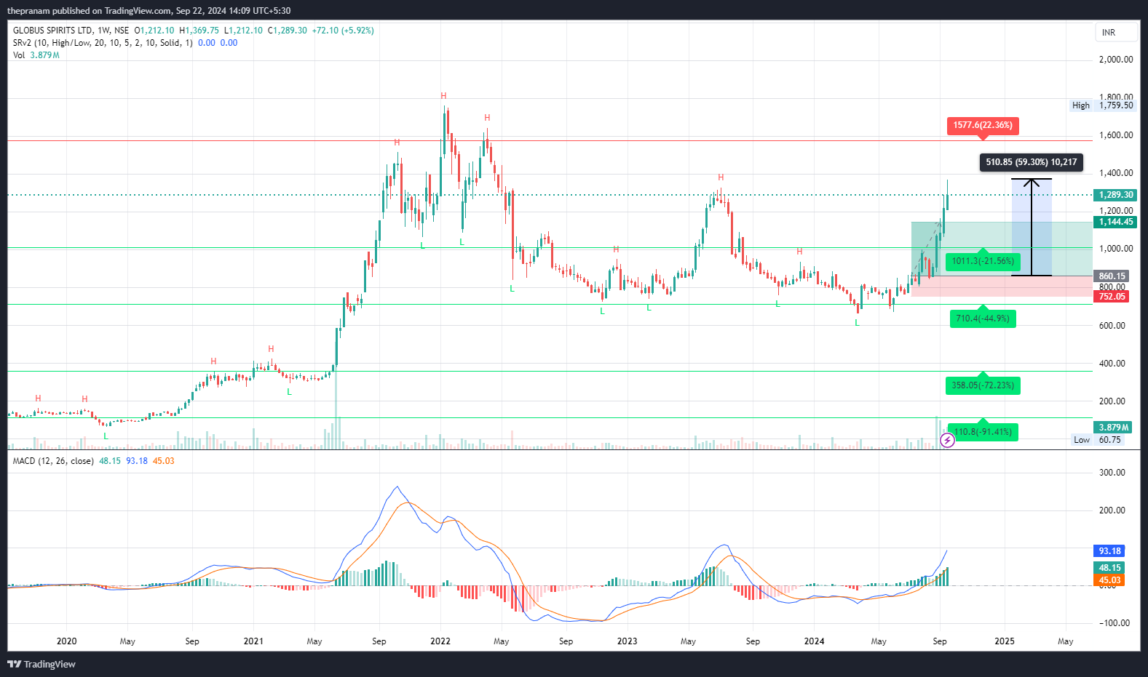Click the green 3.879M volume axis label
The height and width of the screenshot is (677, 1148).
(1113, 428)
